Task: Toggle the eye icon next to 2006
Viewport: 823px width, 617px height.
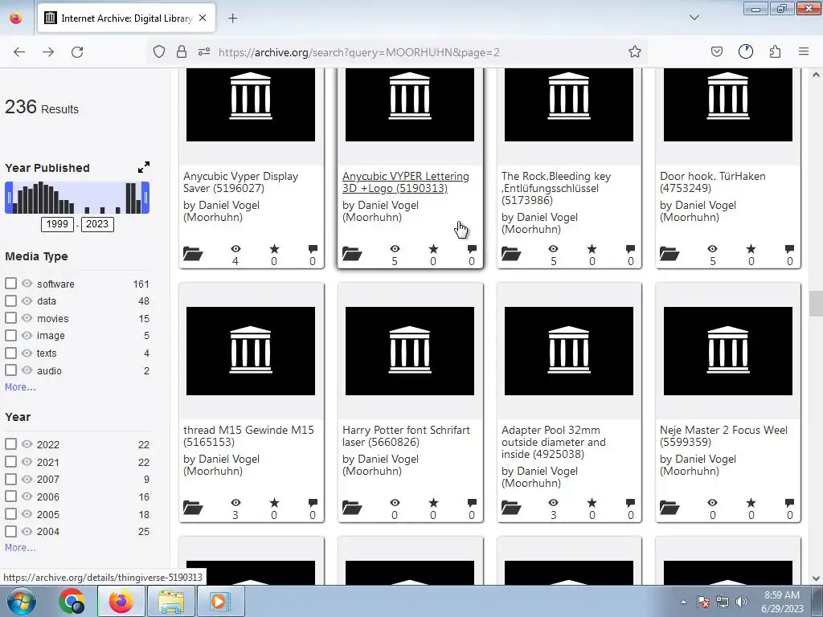Action: 27,496
